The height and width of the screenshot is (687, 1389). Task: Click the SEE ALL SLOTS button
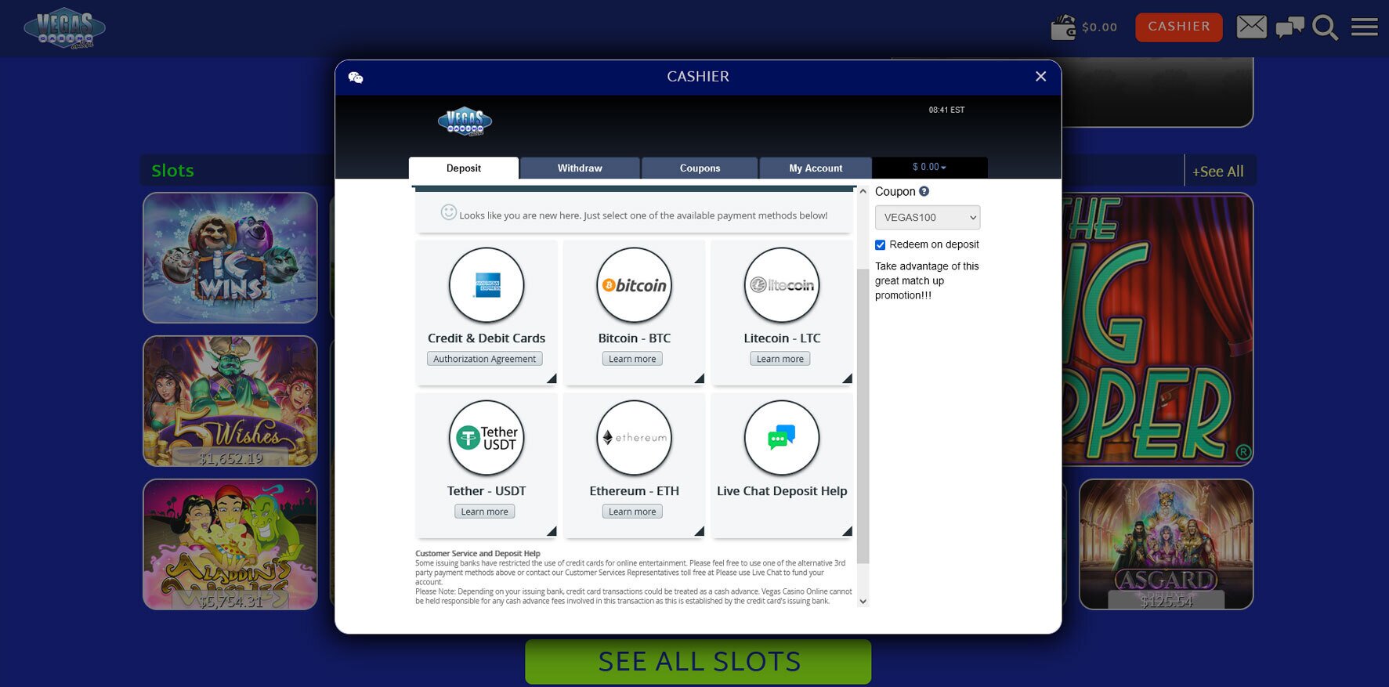(x=698, y=662)
